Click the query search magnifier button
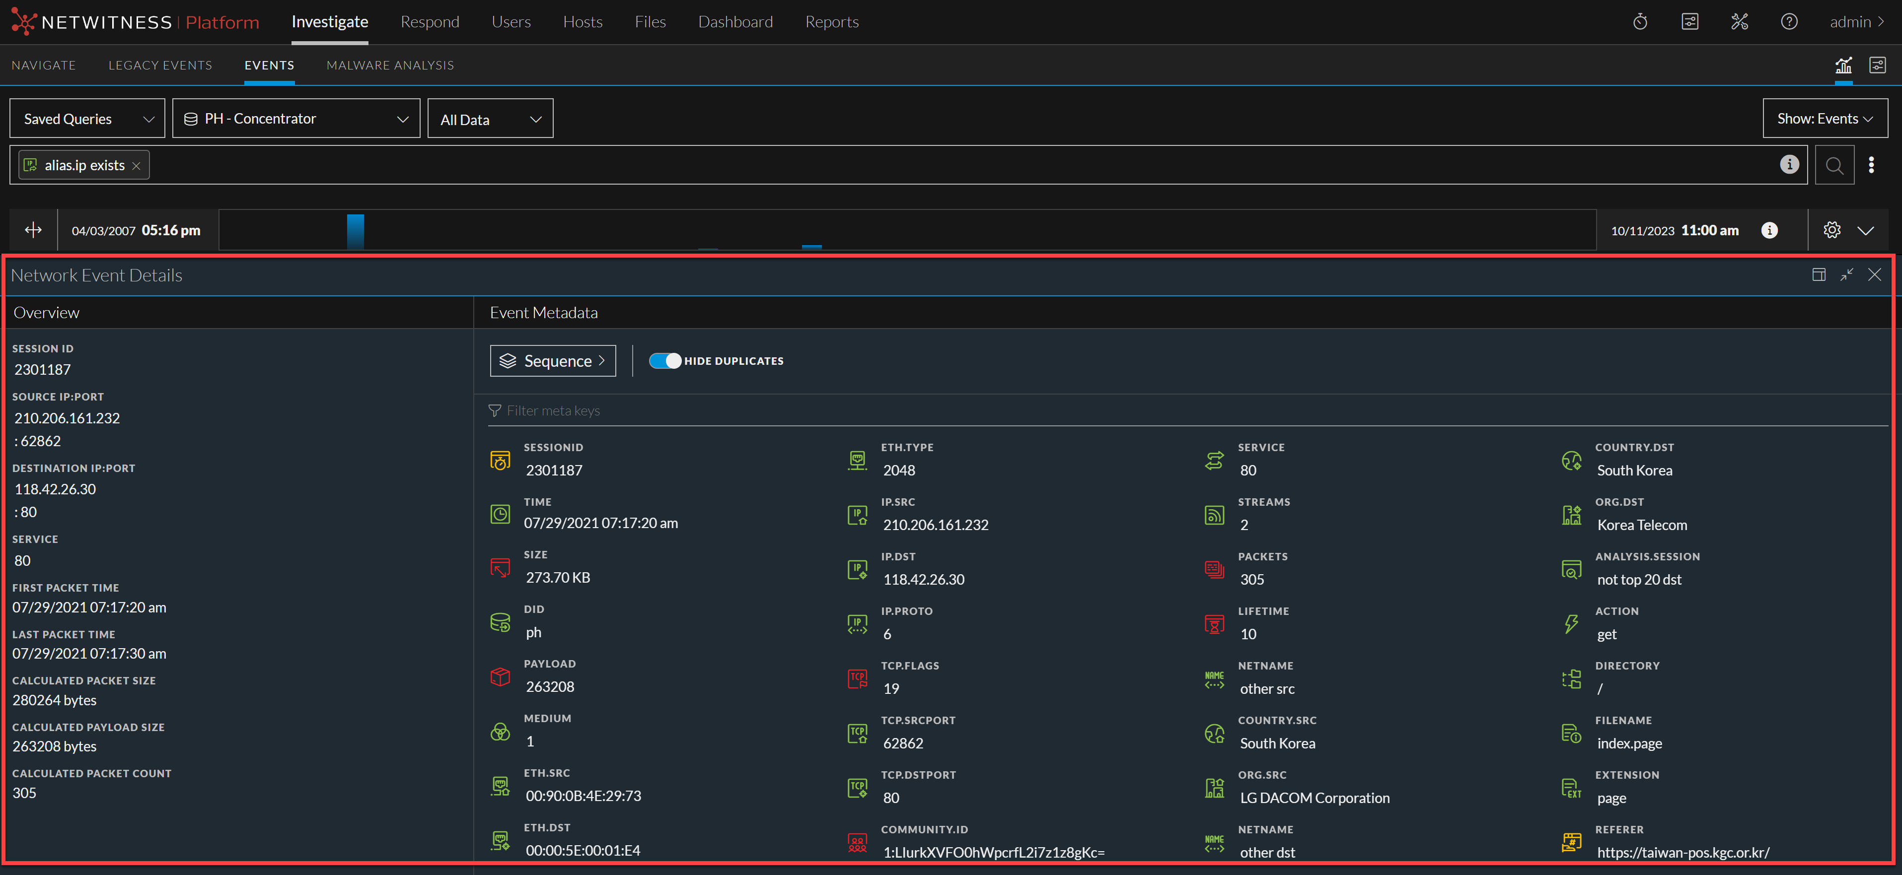 [x=1834, y=165]
